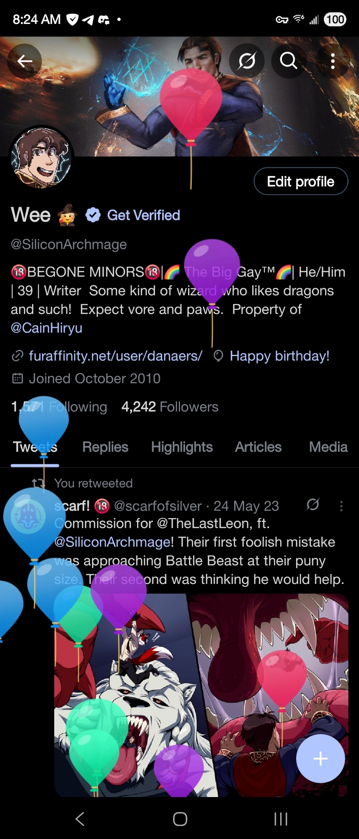359x839 pixels.
Task: Open the scarf! tweet three-dot menu
Action: [341, 506]
